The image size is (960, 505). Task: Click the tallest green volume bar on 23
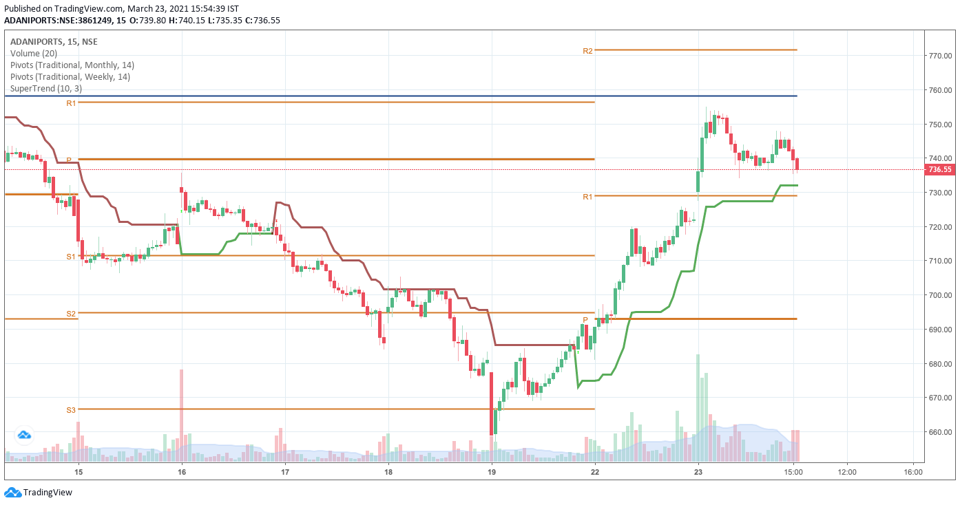tap(698, 407)
